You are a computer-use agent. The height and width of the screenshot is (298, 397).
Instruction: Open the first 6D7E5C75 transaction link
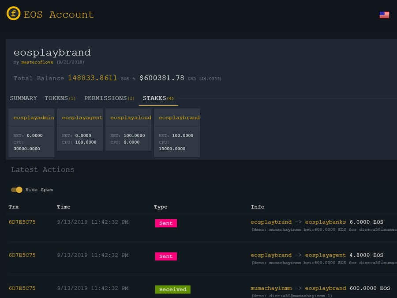22,222
